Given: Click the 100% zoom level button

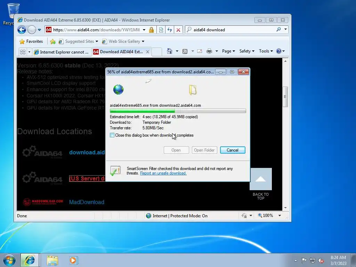Looking at the screenshot, I should point(265,216).
